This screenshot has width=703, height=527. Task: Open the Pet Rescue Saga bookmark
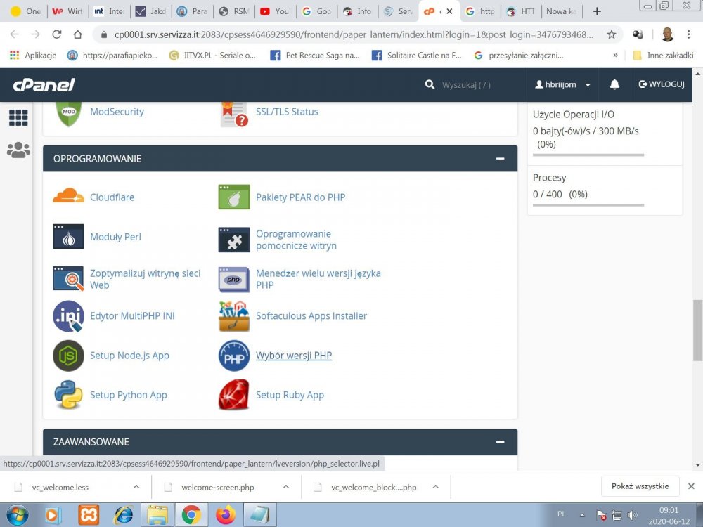[315, 55]
